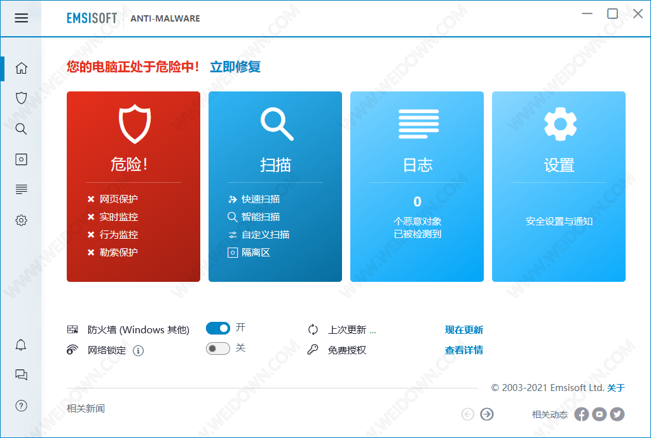Go to previous news with left arrow

pos(468,414)
